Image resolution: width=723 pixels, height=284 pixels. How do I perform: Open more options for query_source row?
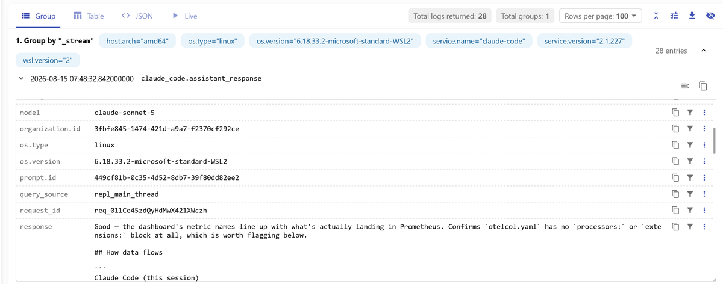point(704,194)
